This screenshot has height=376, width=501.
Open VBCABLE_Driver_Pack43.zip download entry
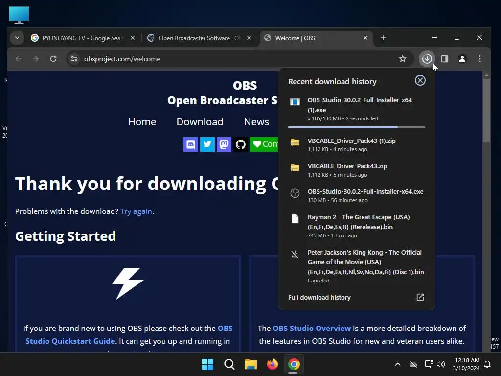pyautogui.click(x=357, y=170)
